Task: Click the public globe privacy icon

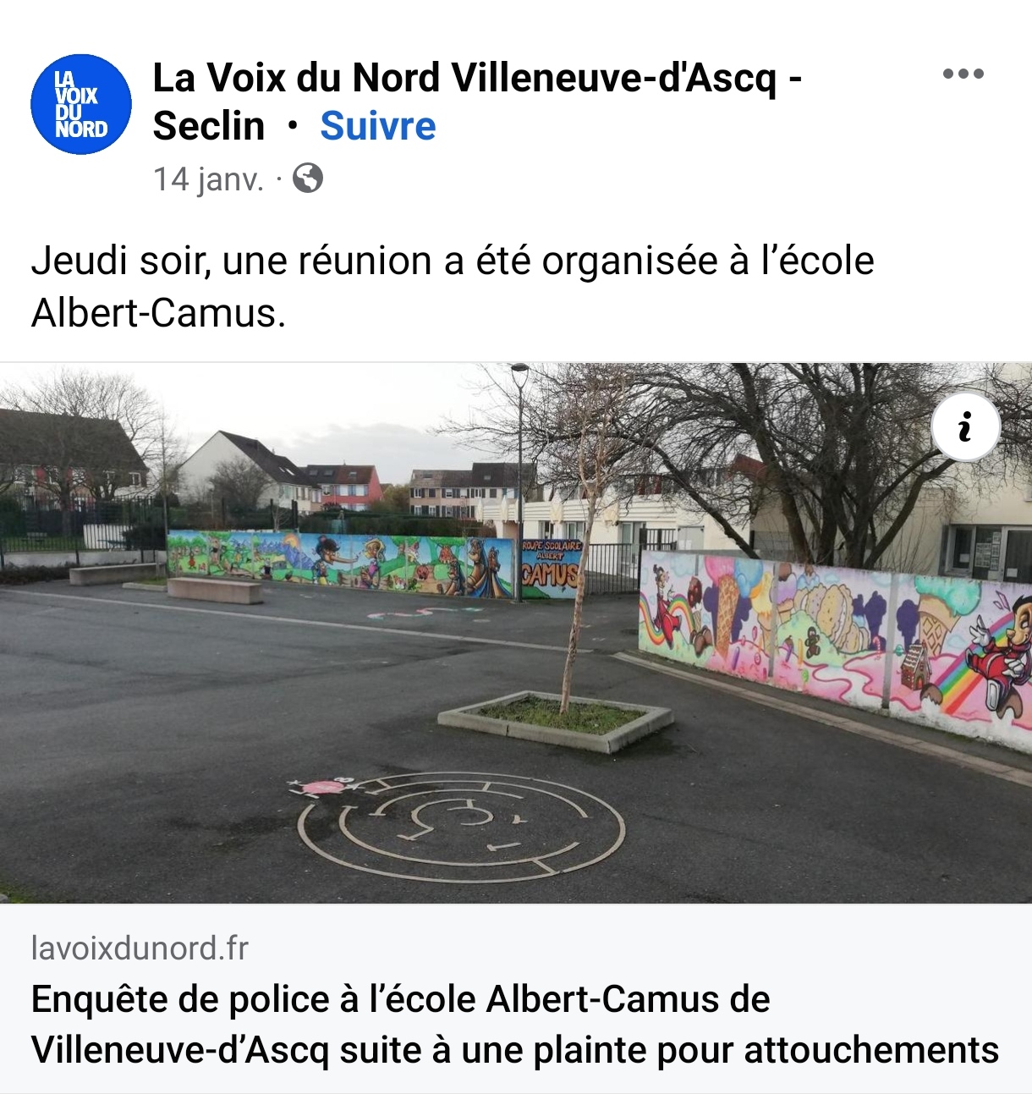Action: 308,179
